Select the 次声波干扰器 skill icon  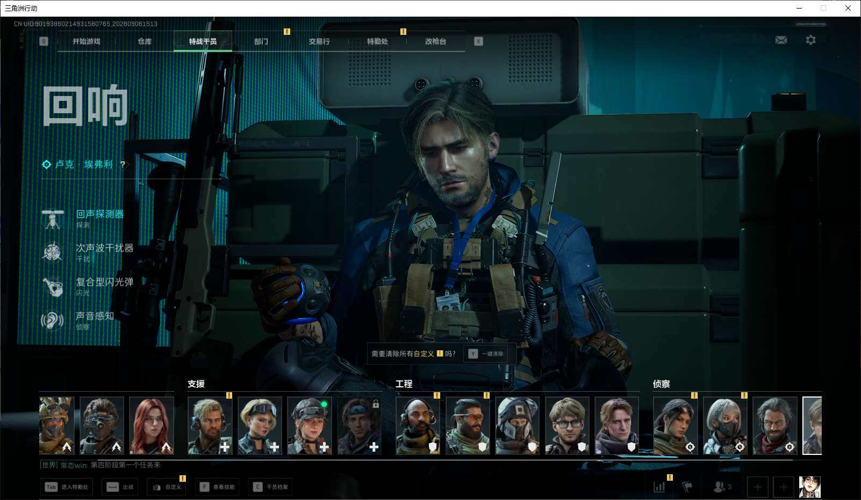53,252
